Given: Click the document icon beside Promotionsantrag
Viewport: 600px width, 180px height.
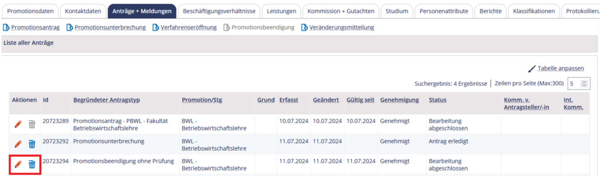Looking at the screenshot, I should (6, 28).
